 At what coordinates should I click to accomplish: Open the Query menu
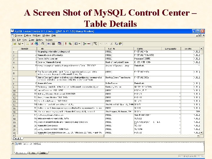click(32, 40)
